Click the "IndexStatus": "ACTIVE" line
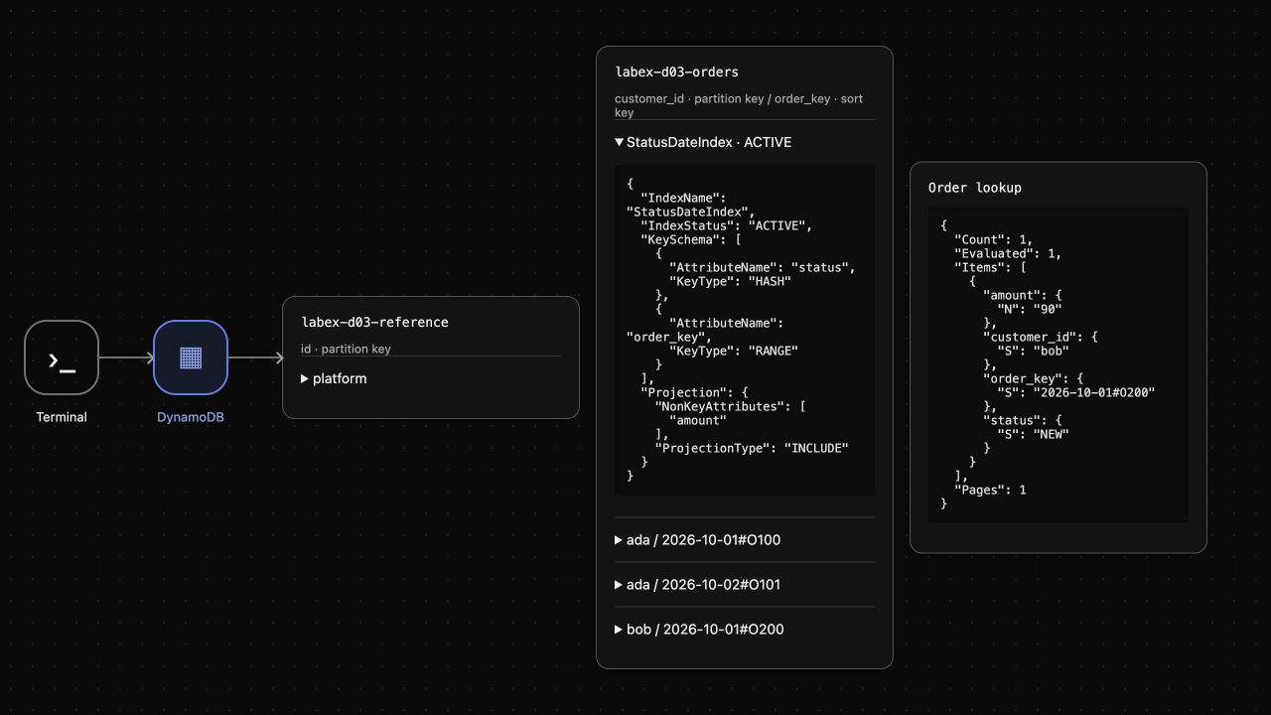The height and width of the screenshot is (715, 1271). pyautogui.click(x=727, y=225)
